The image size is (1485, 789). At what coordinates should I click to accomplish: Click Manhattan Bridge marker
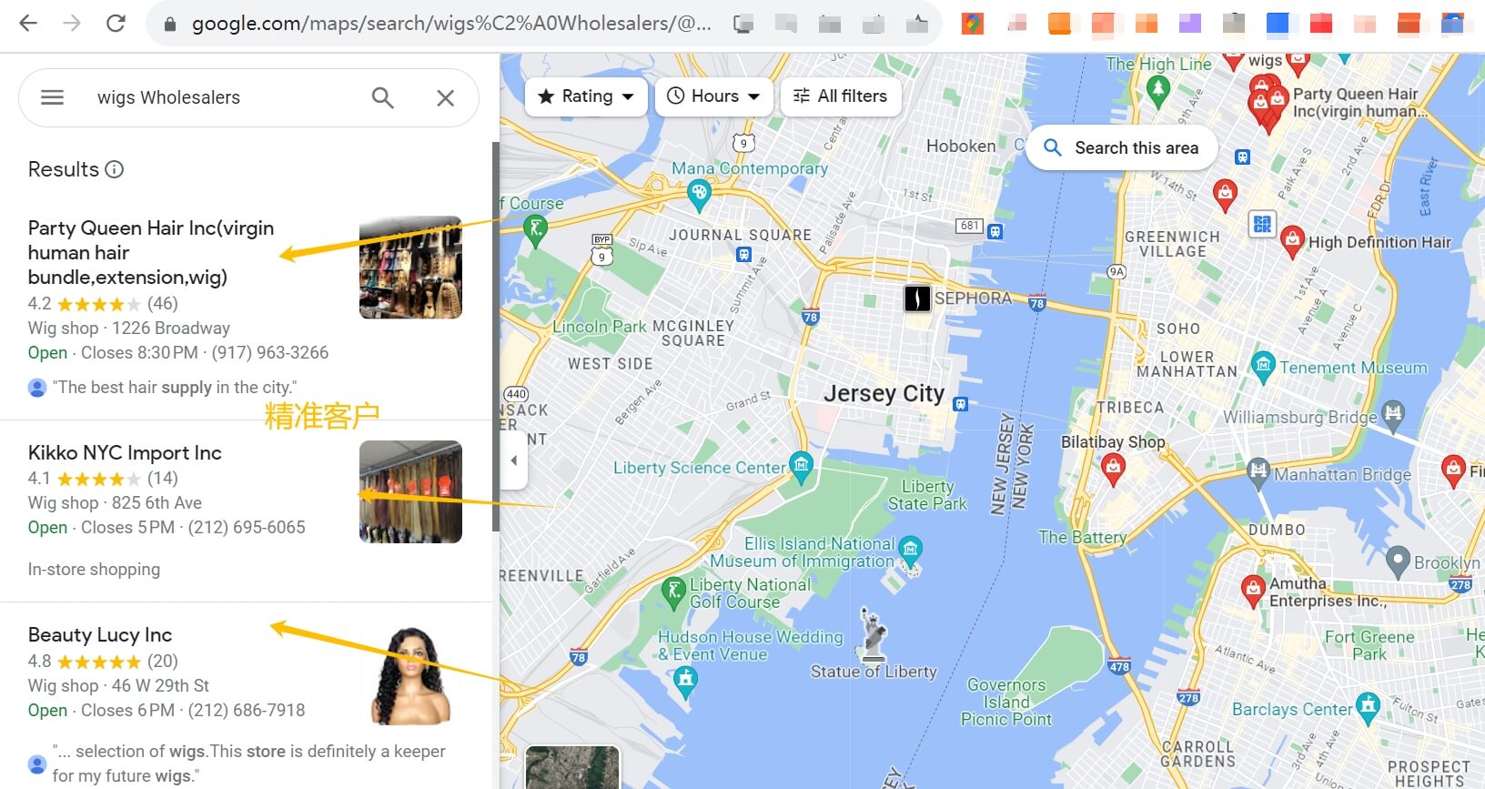pyautogui.click(x=1258, y=471)
